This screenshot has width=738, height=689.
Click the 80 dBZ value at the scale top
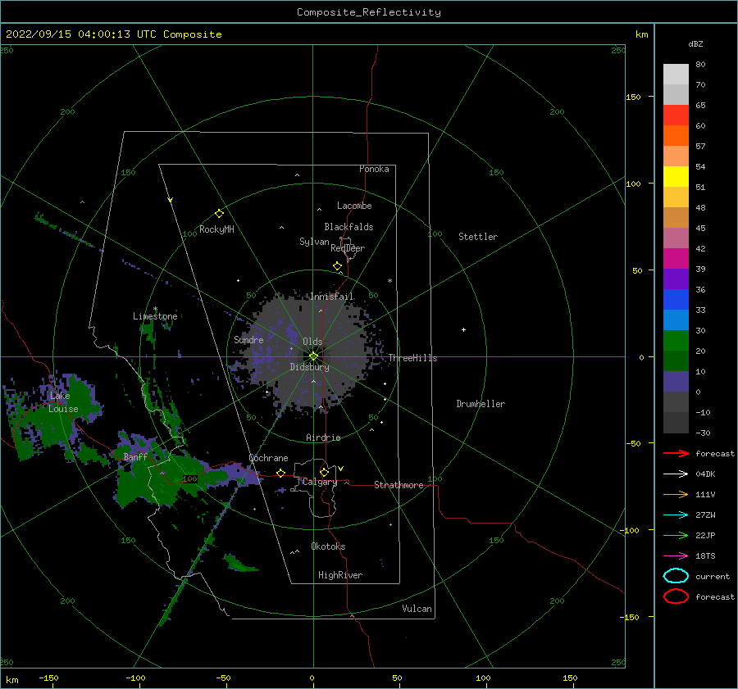701,65
